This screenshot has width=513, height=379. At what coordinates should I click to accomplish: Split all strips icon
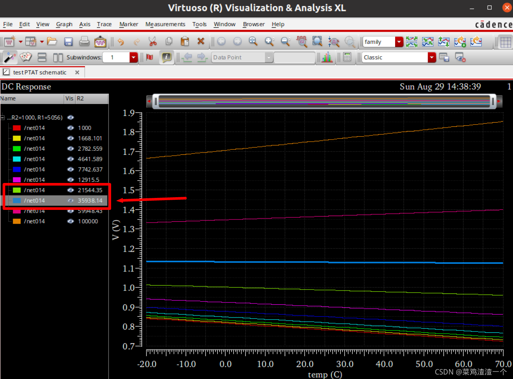[x=412, y=42]
